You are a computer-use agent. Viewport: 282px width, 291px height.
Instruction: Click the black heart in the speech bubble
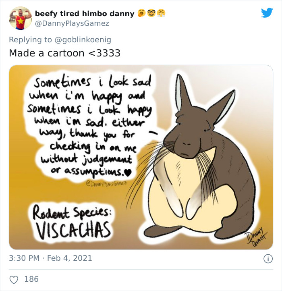coord(128,173)
